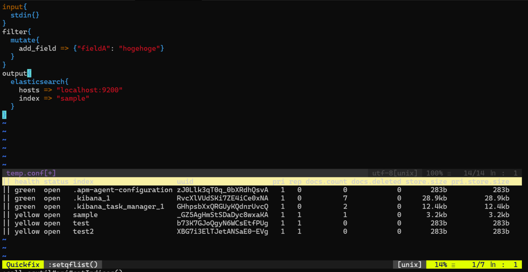The width and height of the screenshot is (528, 272).
Task: Click the "hogehoge" string value
Action: (x=139, y=48)
